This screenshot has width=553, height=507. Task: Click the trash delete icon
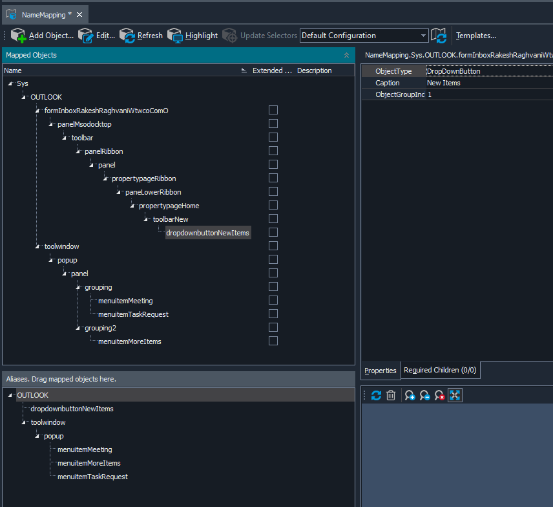point(391,395)
